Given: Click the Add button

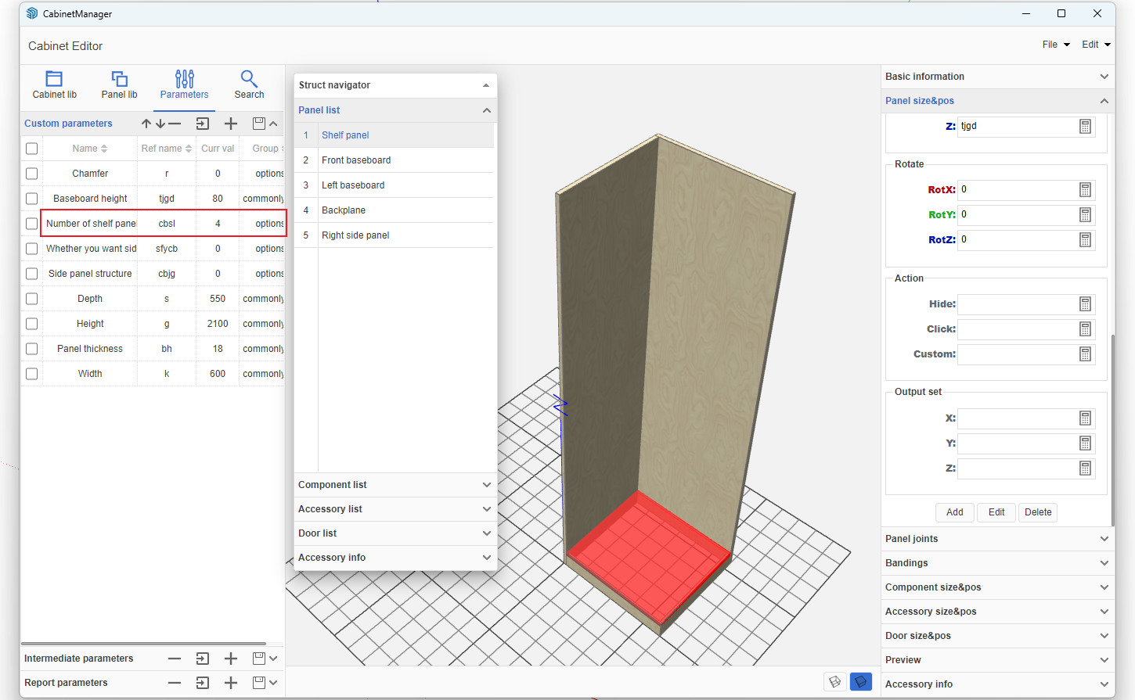Looking at the screenshot, I should pos(954,512).
